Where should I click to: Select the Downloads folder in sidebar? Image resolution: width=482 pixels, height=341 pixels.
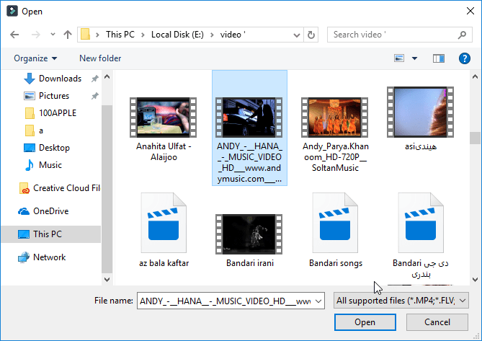tap(59, 79)
